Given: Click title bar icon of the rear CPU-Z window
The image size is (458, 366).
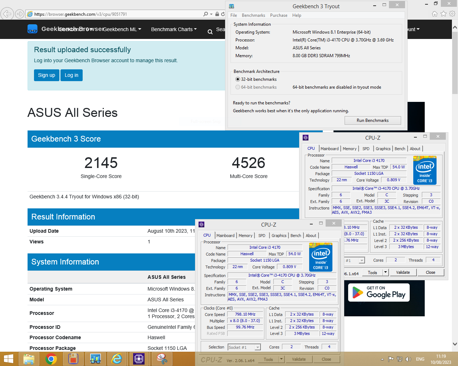Looking at the screenshot, I should pyautogui.click(x=306, y=138).
